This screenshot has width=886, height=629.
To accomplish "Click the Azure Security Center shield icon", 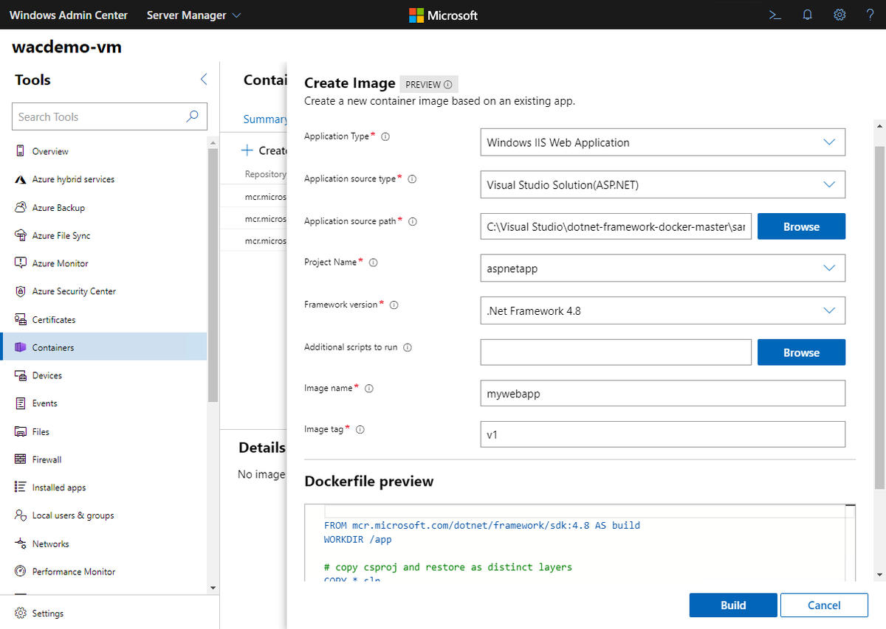I will click(x=20, y=291).
